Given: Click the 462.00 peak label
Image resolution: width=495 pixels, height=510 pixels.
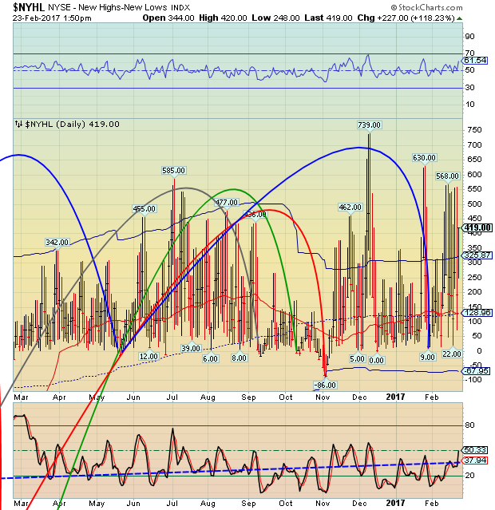Looking at the screenshot, I should click(350, 208).
